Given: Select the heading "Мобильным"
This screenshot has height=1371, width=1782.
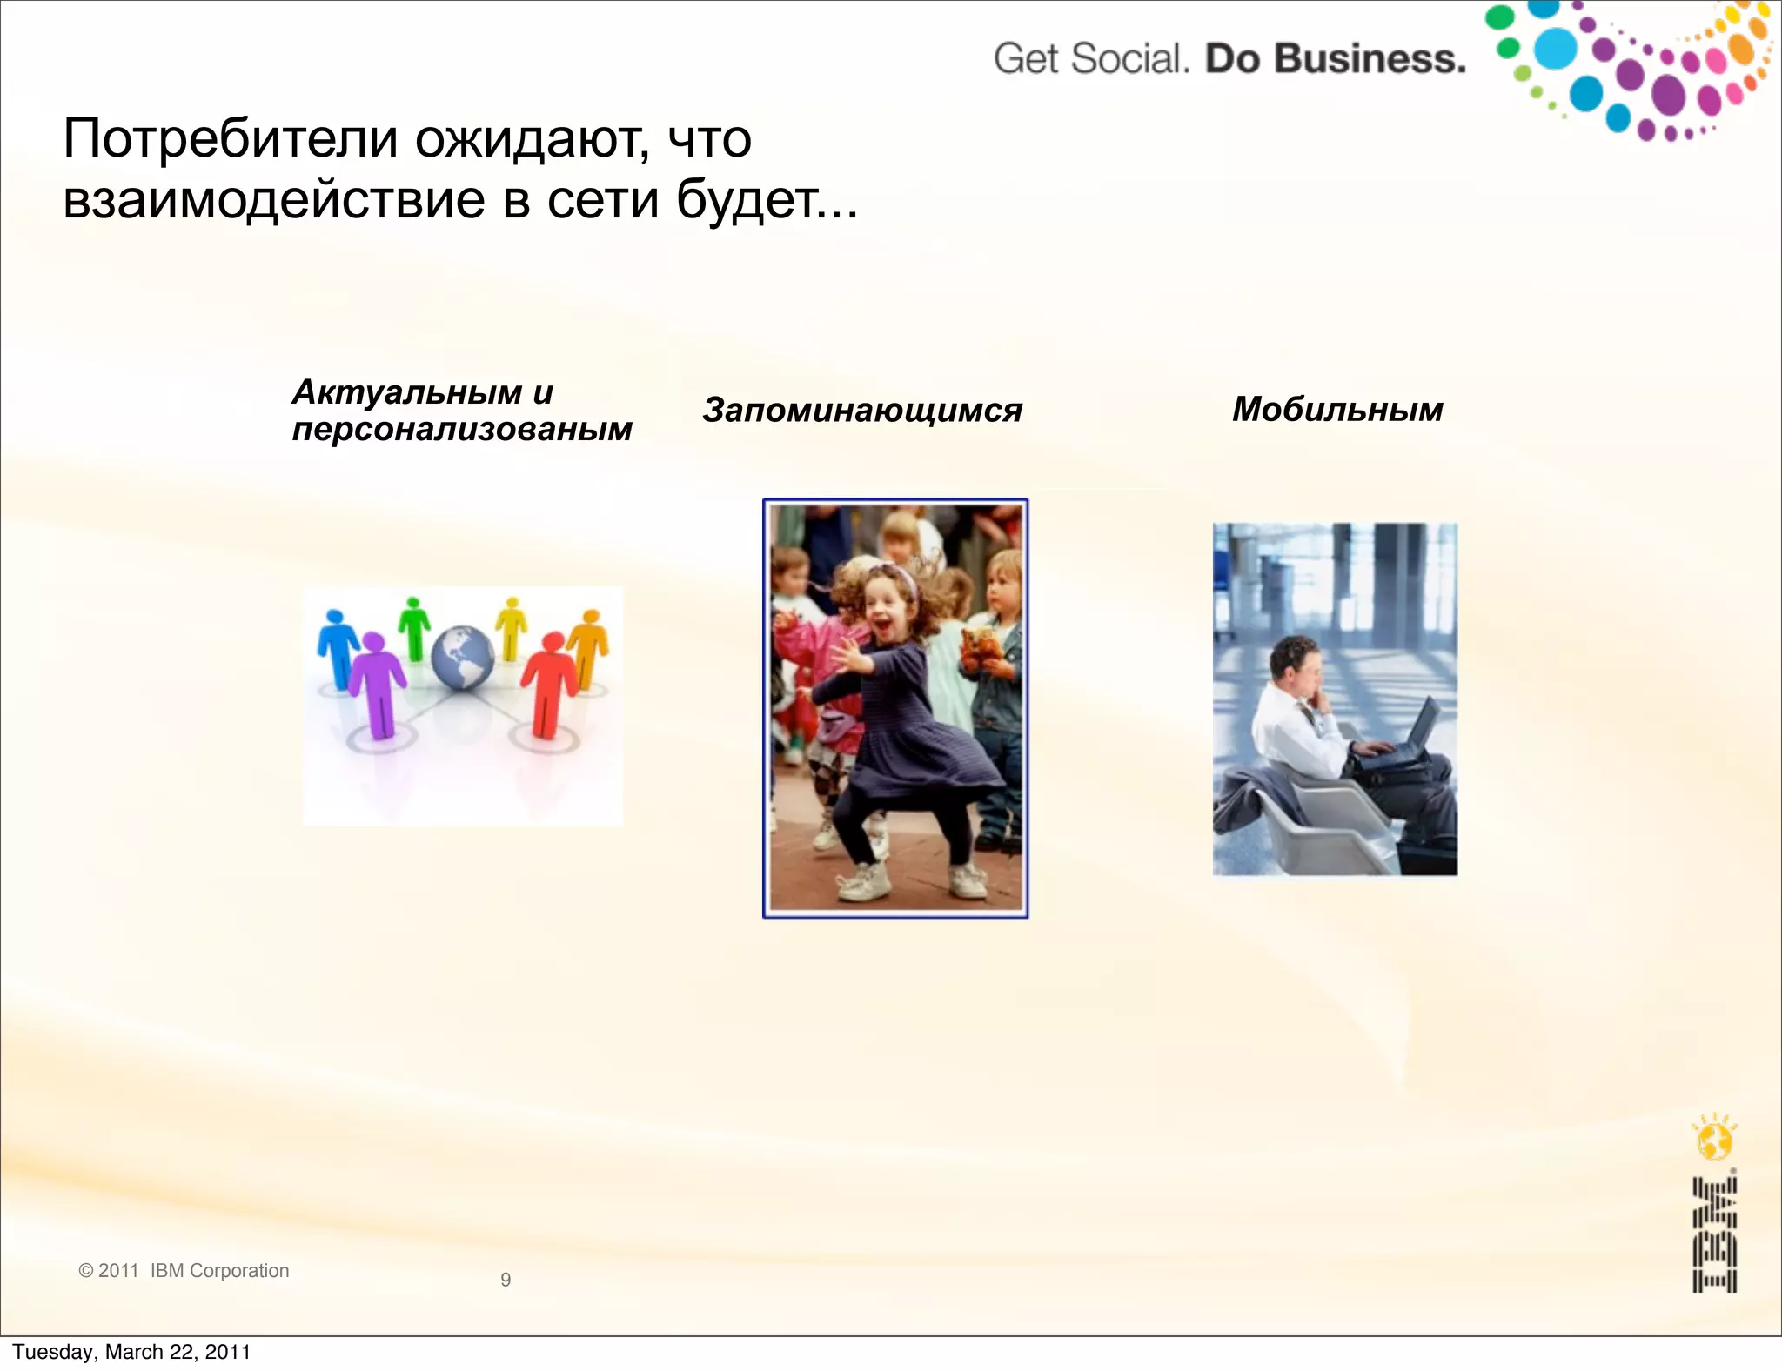Looking at the screenshot, I should pyautogui.click(x=1337, y=409).
